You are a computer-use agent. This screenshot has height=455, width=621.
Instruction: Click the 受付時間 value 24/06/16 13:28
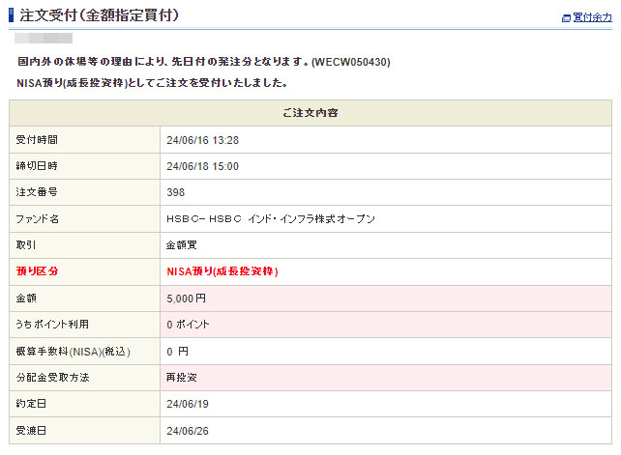click(x=202, y=140)
